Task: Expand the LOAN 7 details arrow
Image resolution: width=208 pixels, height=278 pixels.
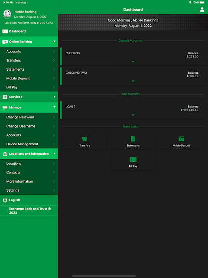Action: pos(133,115)
